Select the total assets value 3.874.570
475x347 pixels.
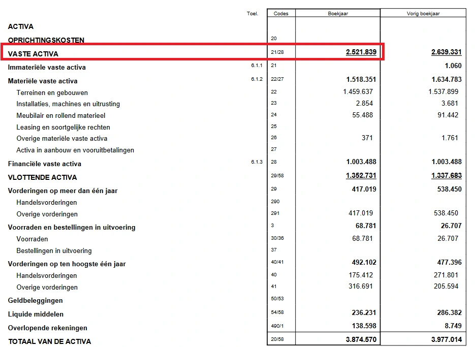click(x=361, y=340)
